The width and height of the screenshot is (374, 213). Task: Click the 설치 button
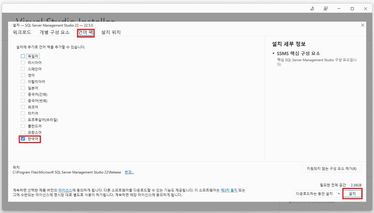(352, 194)
